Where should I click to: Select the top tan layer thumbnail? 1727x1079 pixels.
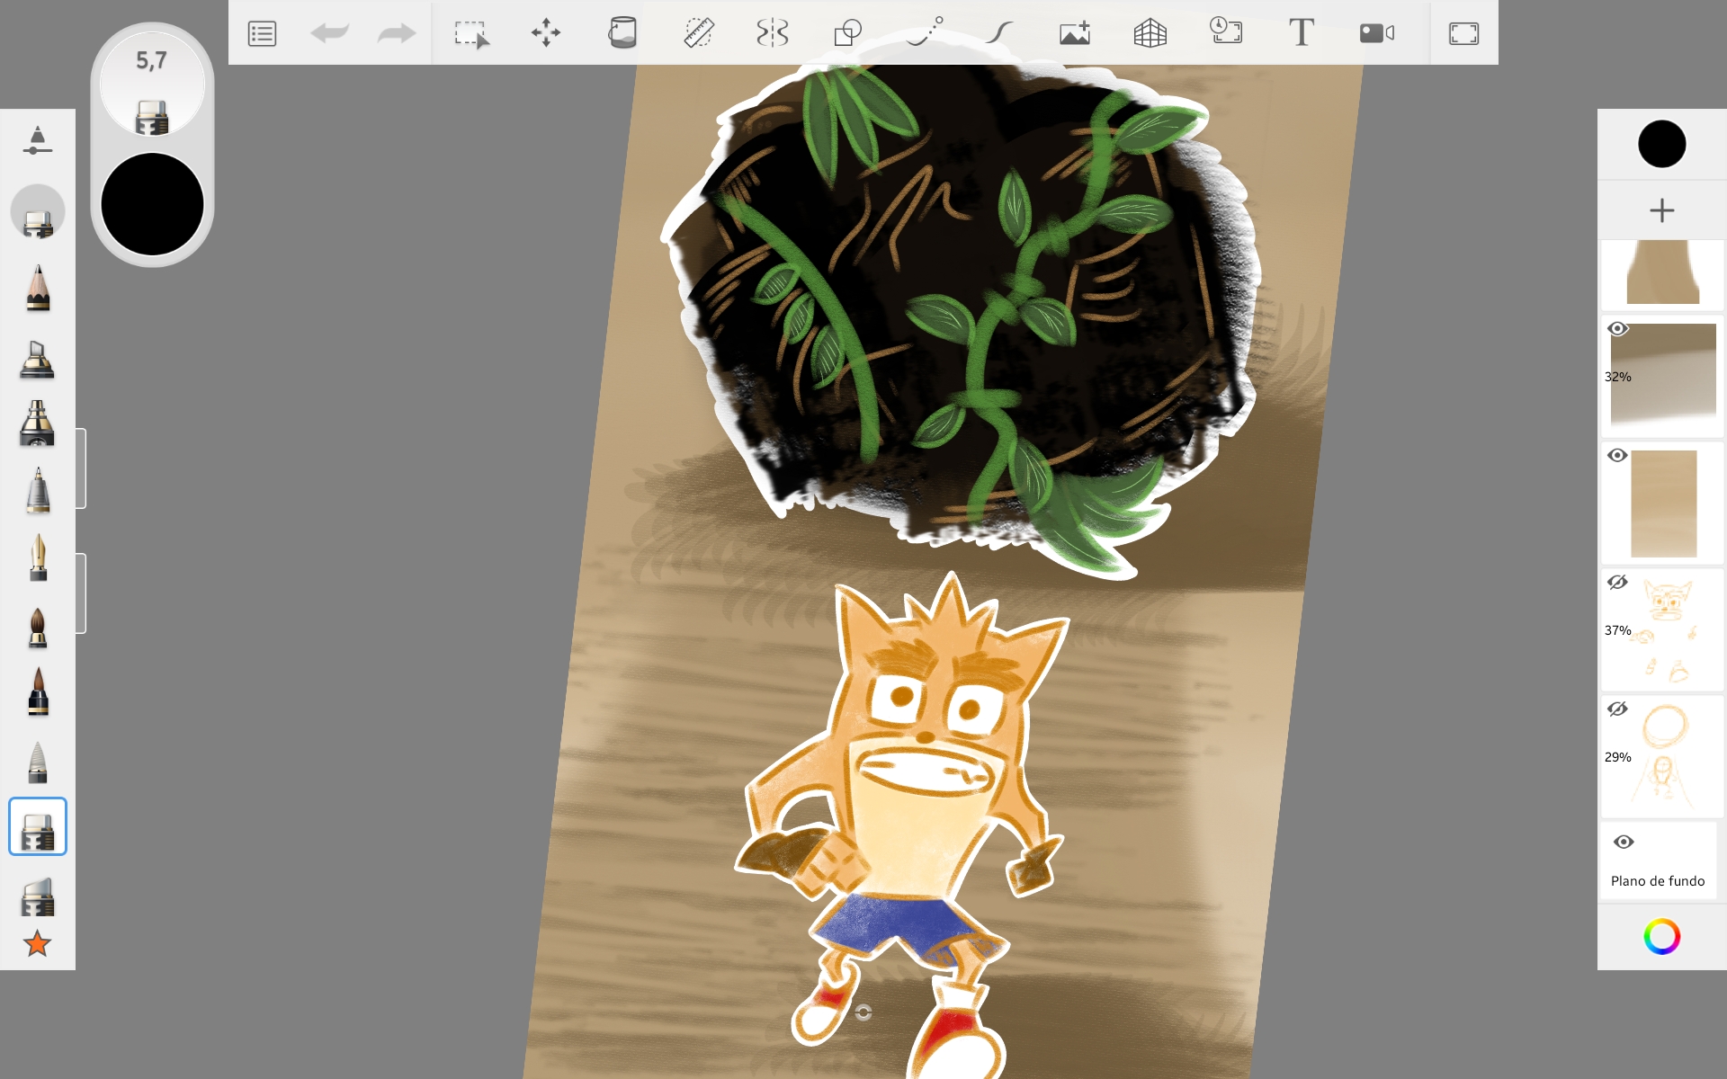tap(1662, 272)
